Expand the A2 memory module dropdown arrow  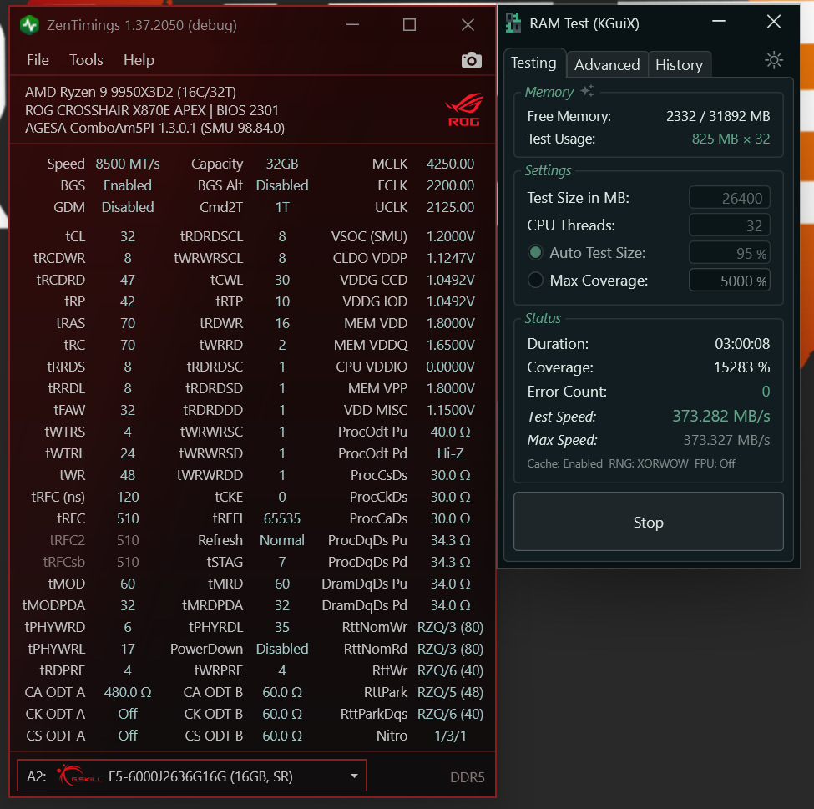point(354,776)
